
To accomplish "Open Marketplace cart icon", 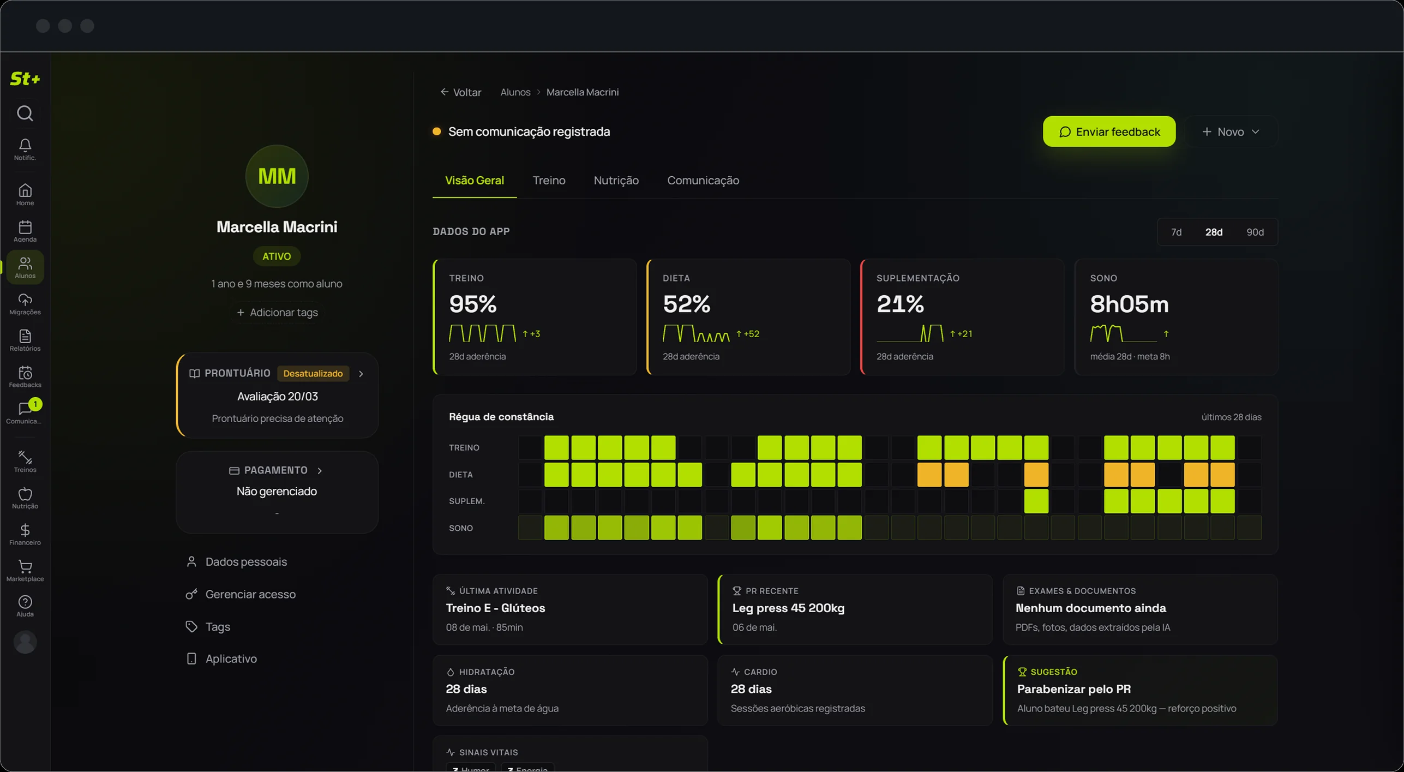I will coord(25,571).
